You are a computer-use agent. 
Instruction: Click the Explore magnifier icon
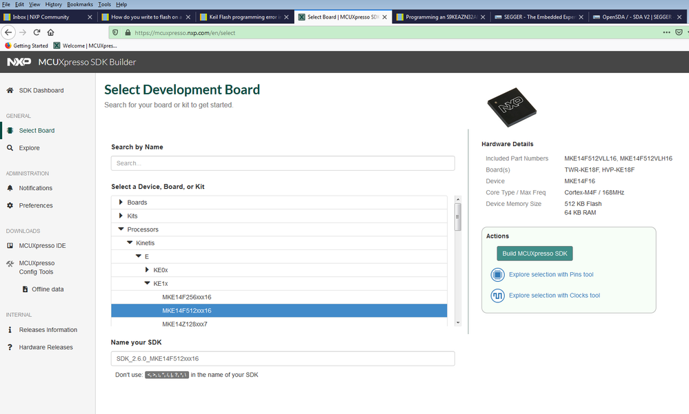click(10, 148)
